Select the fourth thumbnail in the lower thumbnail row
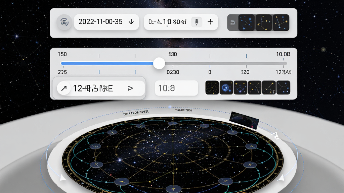The image size is (344, 193). pos(255,87)
